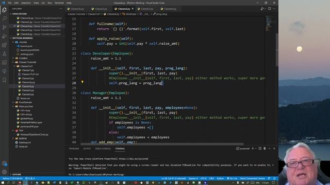
Task: Close Classes4.py in Open Editors list
Action: pyautogui.click(x=14, y=26)
